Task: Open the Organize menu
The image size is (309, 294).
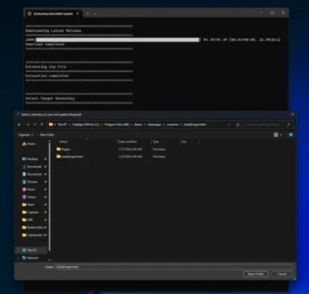Action: [26, 135]
